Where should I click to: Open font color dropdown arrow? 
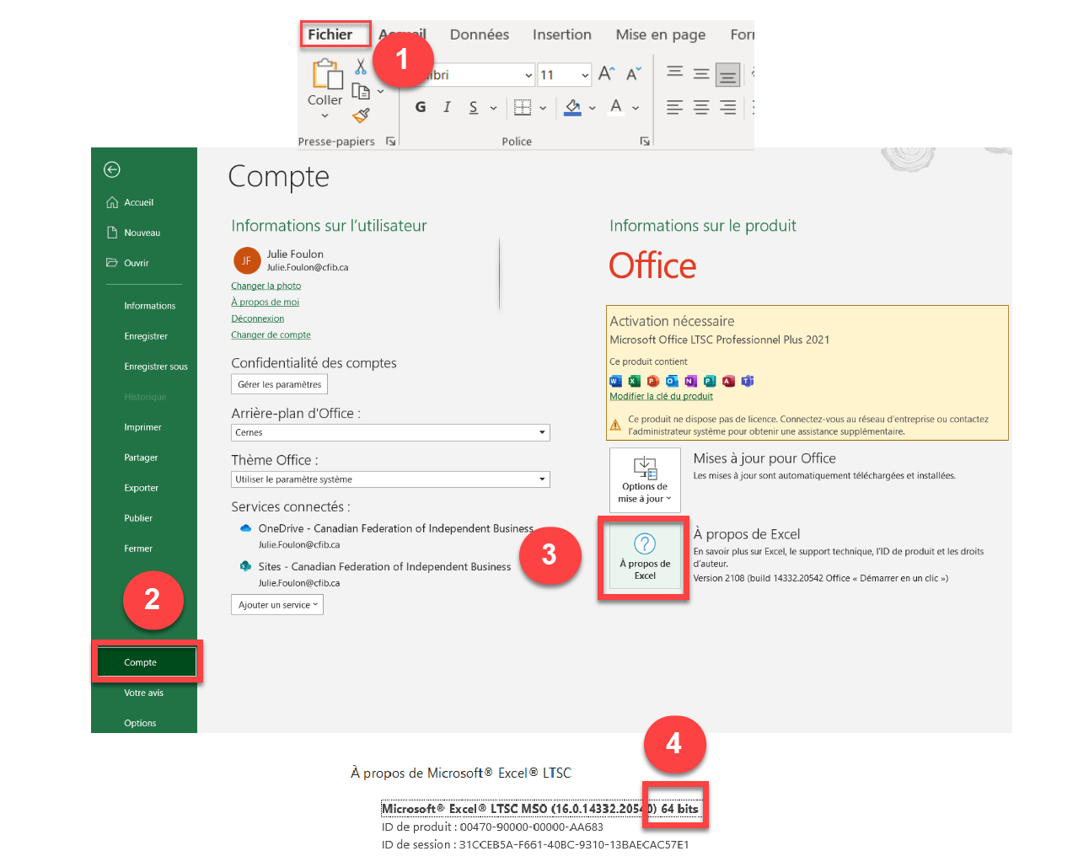tap(636, 108)
